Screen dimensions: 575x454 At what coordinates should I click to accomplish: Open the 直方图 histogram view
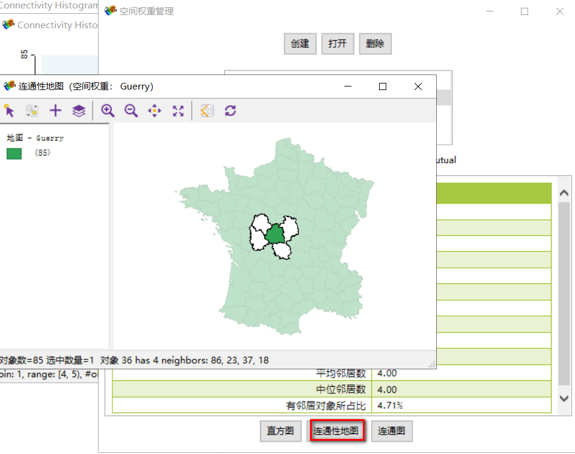click(x=280, y=431)
